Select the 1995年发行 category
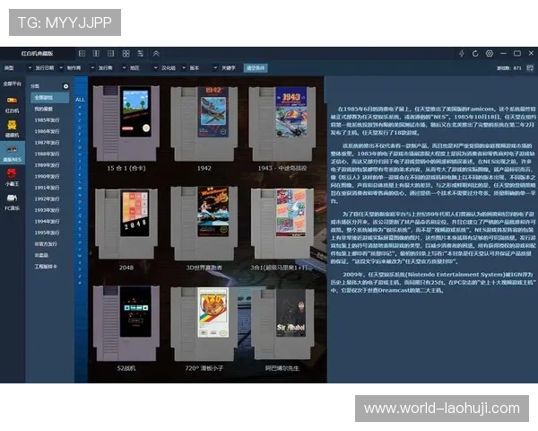 47,233
